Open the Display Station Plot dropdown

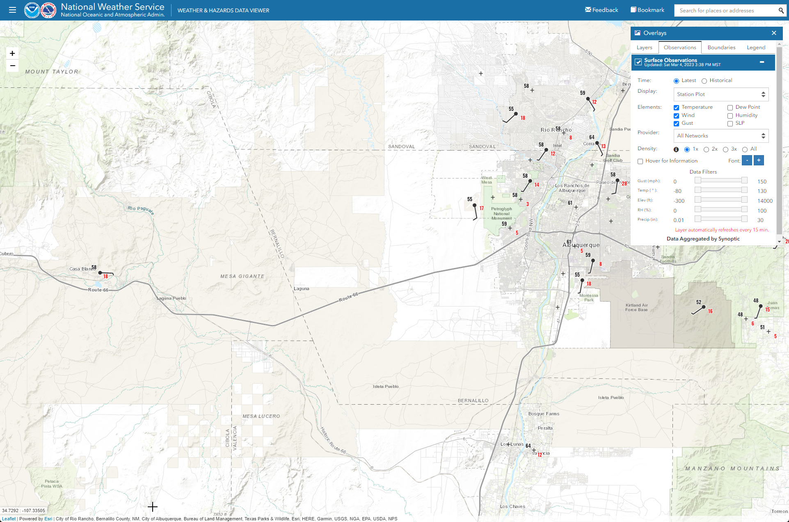click(x=720, y=94)
